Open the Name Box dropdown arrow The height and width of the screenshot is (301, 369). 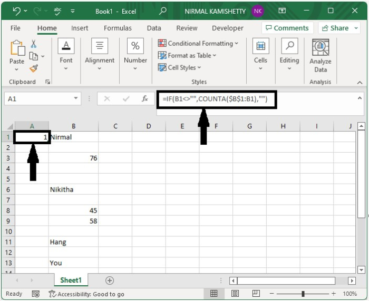(x=76, y=98)
